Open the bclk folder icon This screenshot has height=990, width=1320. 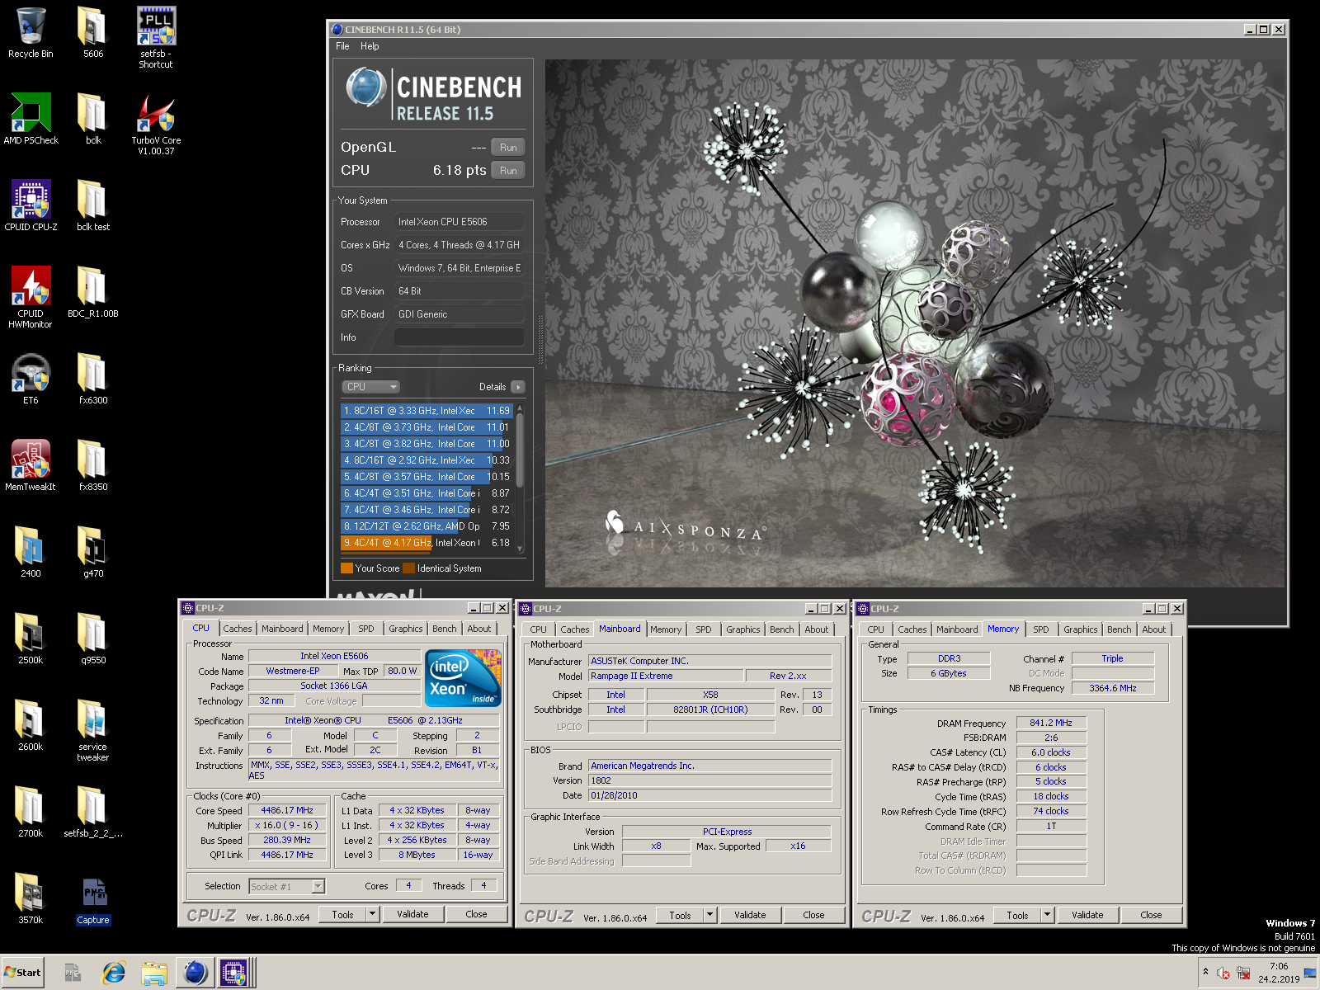click(92, 119)
